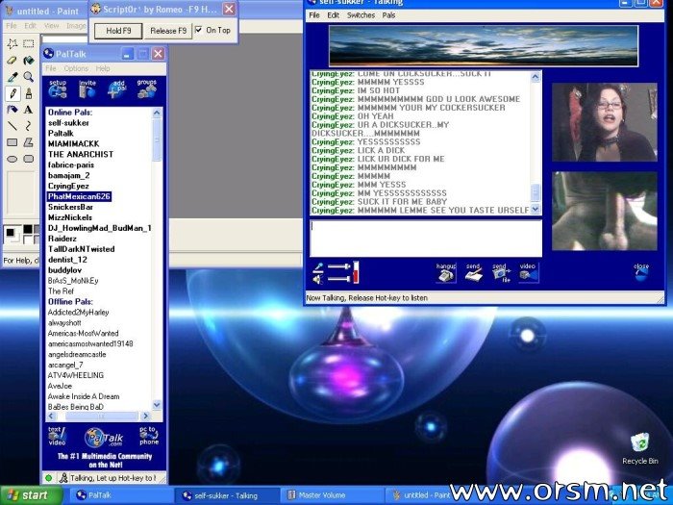
Task: Click pal list horizontal scroll right arrow
Action: [145, 416]
